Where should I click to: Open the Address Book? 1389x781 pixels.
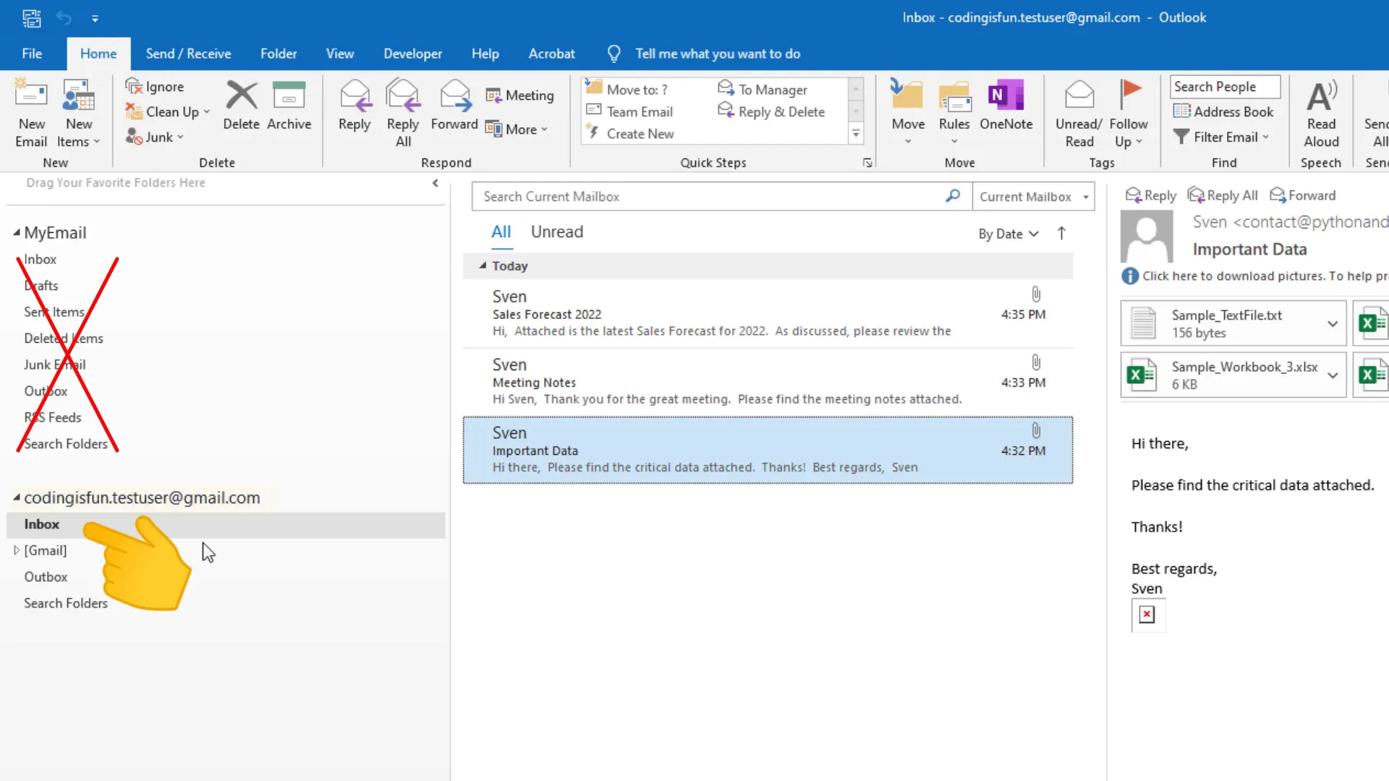1224,111
